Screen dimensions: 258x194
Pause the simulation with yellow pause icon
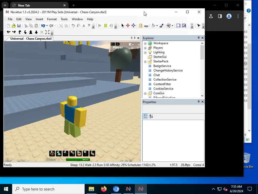coord(106,26)
